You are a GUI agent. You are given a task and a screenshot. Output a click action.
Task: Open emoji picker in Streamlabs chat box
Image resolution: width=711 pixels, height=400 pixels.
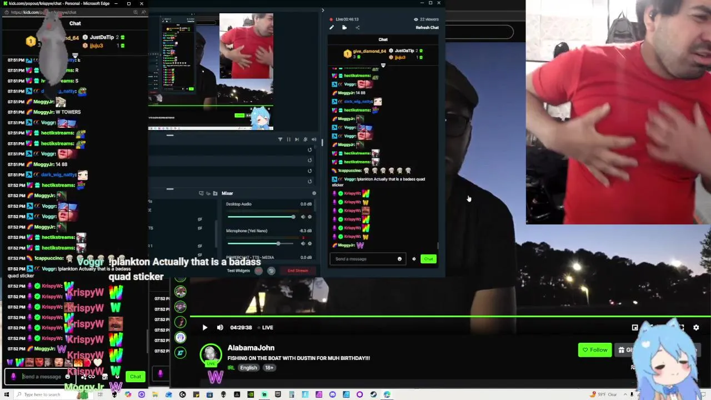click(x=399, y=259)
